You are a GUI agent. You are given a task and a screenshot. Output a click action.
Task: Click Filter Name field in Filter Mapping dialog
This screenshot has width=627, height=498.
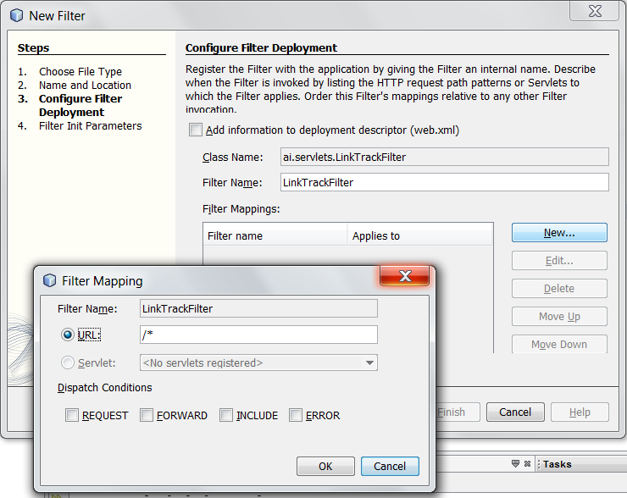click(x=258, y=308)
